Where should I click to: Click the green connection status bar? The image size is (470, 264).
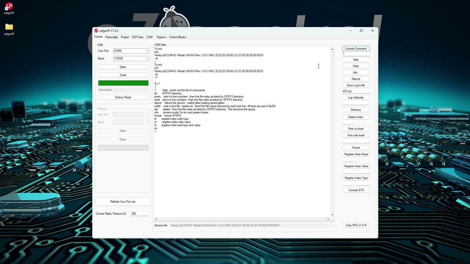point(123,83)
